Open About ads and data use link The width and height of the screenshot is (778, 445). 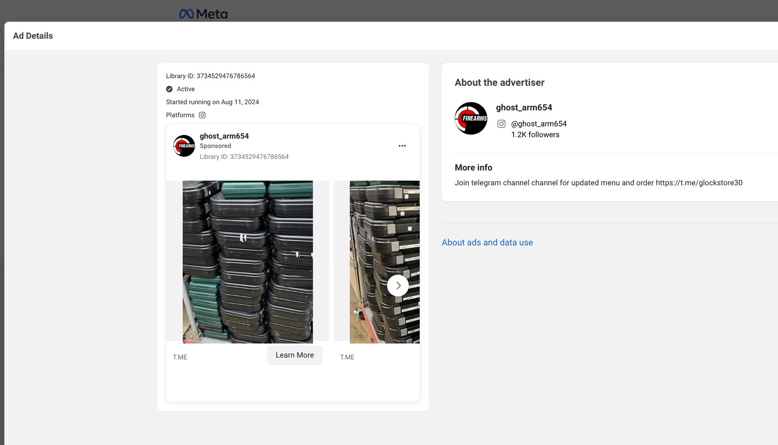tap(487, 242)
